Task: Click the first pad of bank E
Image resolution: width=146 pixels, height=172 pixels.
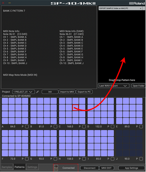Action: 119,101
